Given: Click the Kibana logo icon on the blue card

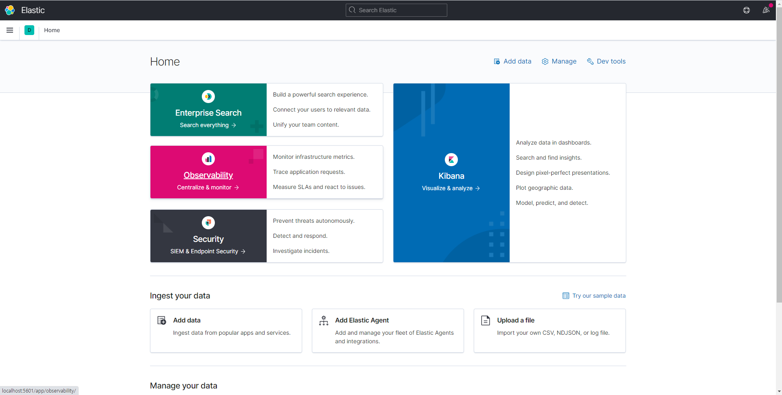Looking at the screenshot, I should (451, 159).
